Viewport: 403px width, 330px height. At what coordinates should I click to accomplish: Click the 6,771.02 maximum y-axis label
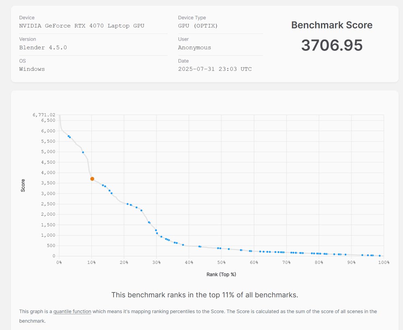44,115
